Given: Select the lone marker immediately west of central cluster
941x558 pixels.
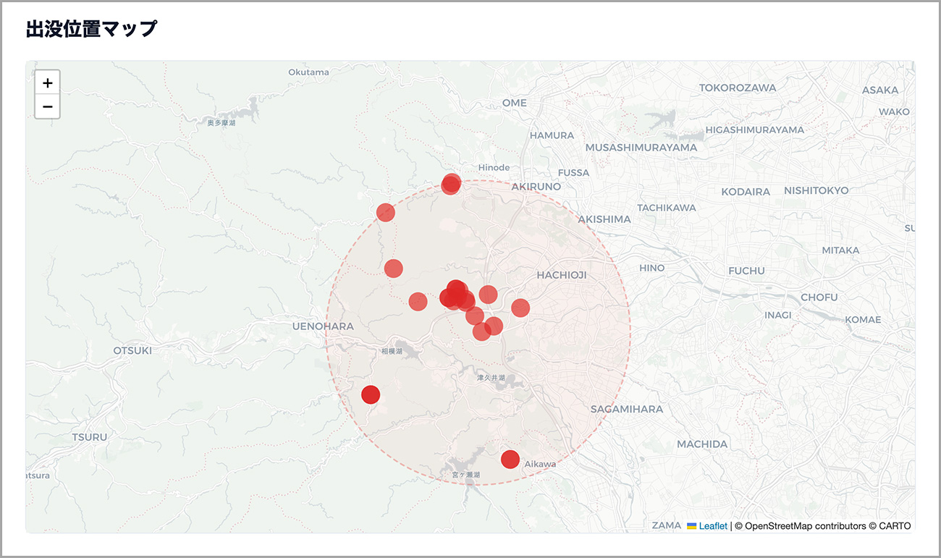Looking at the screenshot, I should tap(418, 301).
